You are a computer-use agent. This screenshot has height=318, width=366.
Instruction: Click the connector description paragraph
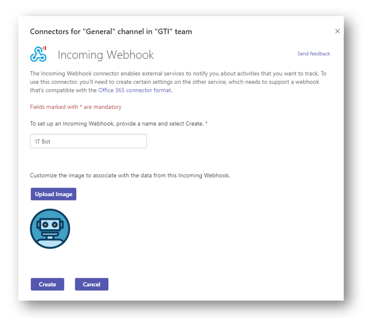coord(178,82)
